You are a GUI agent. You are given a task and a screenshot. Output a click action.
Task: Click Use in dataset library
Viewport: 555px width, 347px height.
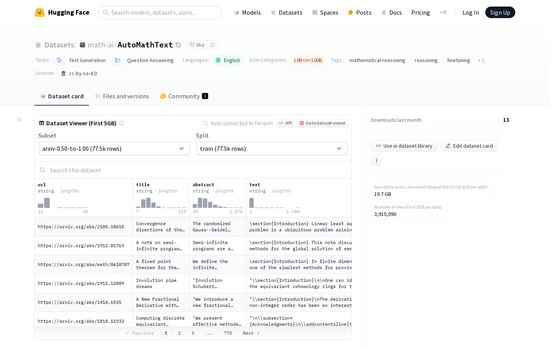tap(404, 146)
